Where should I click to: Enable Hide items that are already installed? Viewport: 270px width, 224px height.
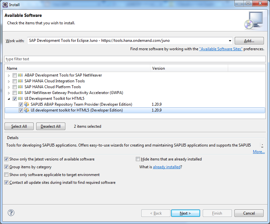138,159
